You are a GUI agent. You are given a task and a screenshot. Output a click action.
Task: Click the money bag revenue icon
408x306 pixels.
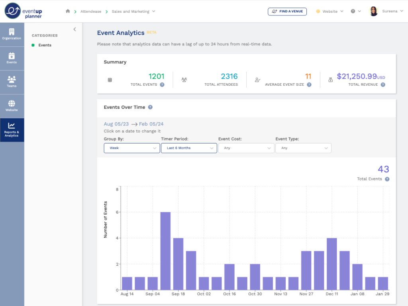point(330,80)
